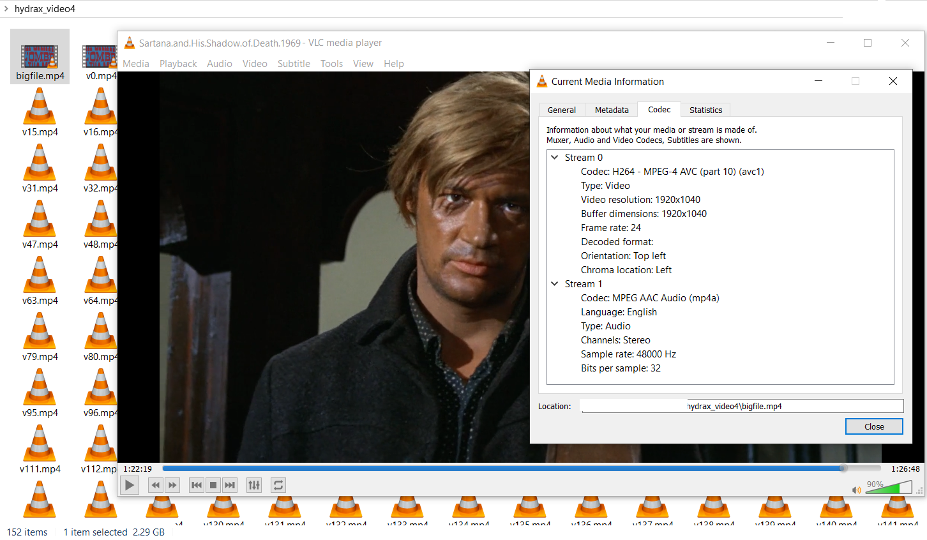
Task: Click the Location path field
Action: click(742, 406)
